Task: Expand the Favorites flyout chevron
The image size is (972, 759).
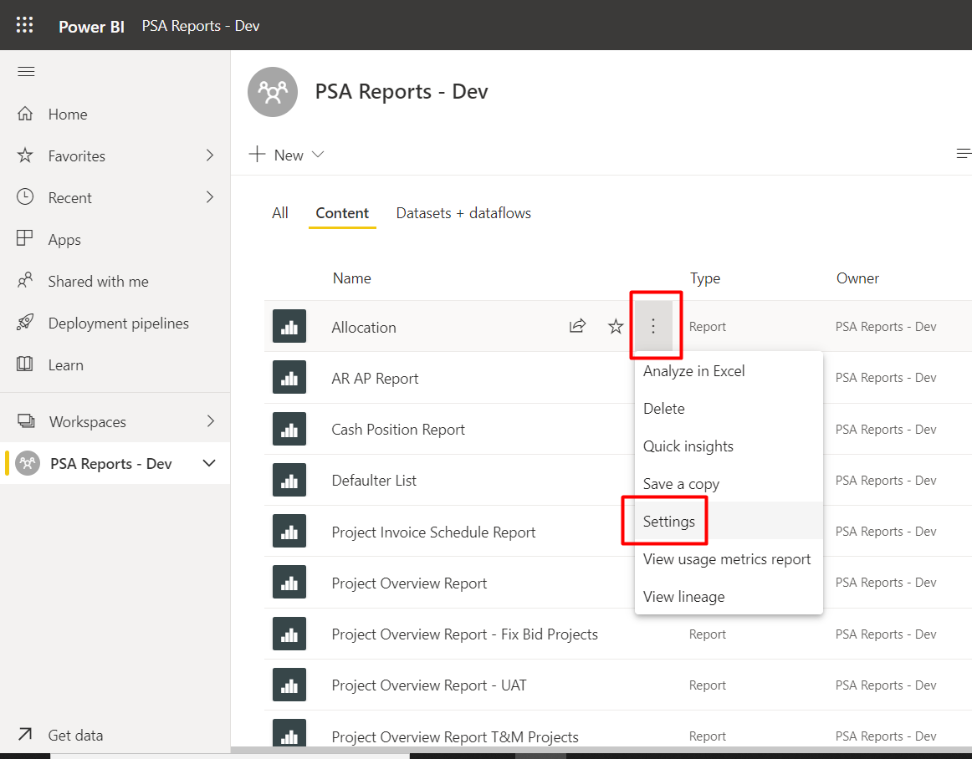Action: (210, 155)
